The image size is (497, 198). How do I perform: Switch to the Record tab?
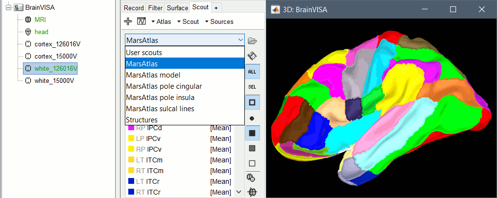click(x=134, y=8)
